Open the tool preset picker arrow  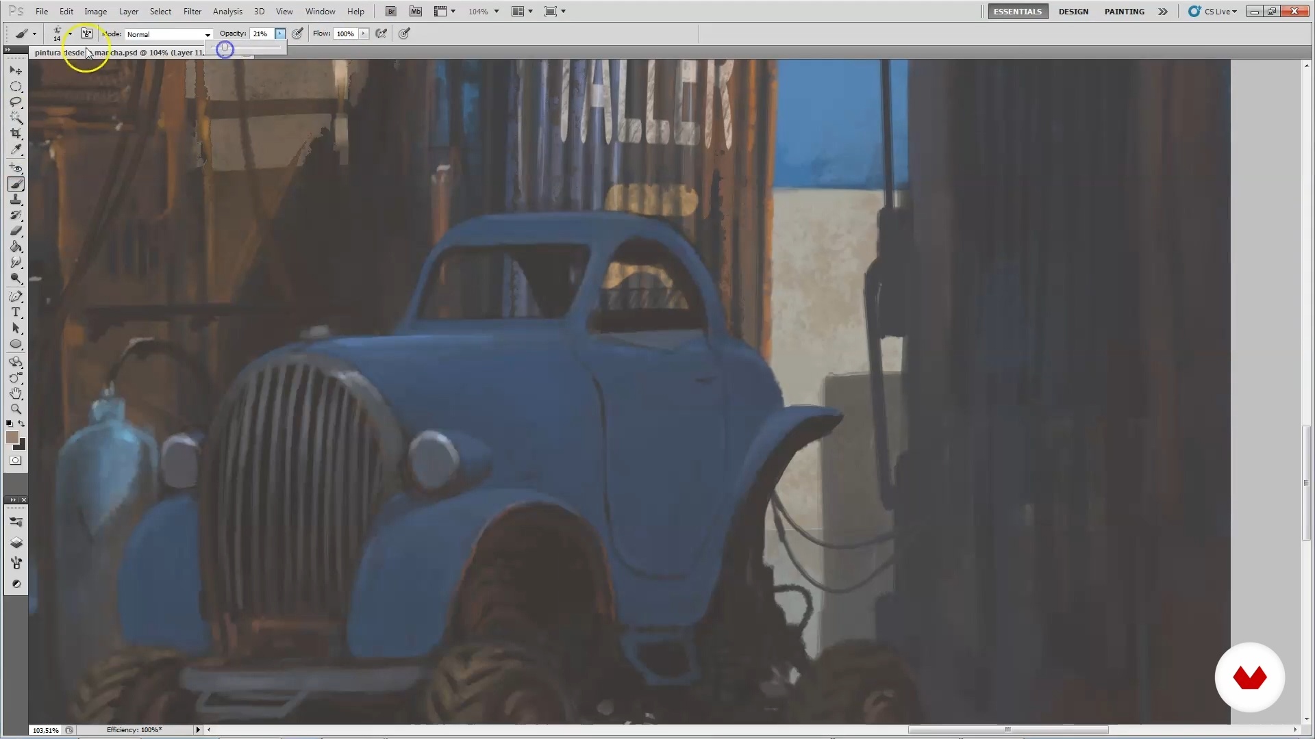(x=34, y=34)
